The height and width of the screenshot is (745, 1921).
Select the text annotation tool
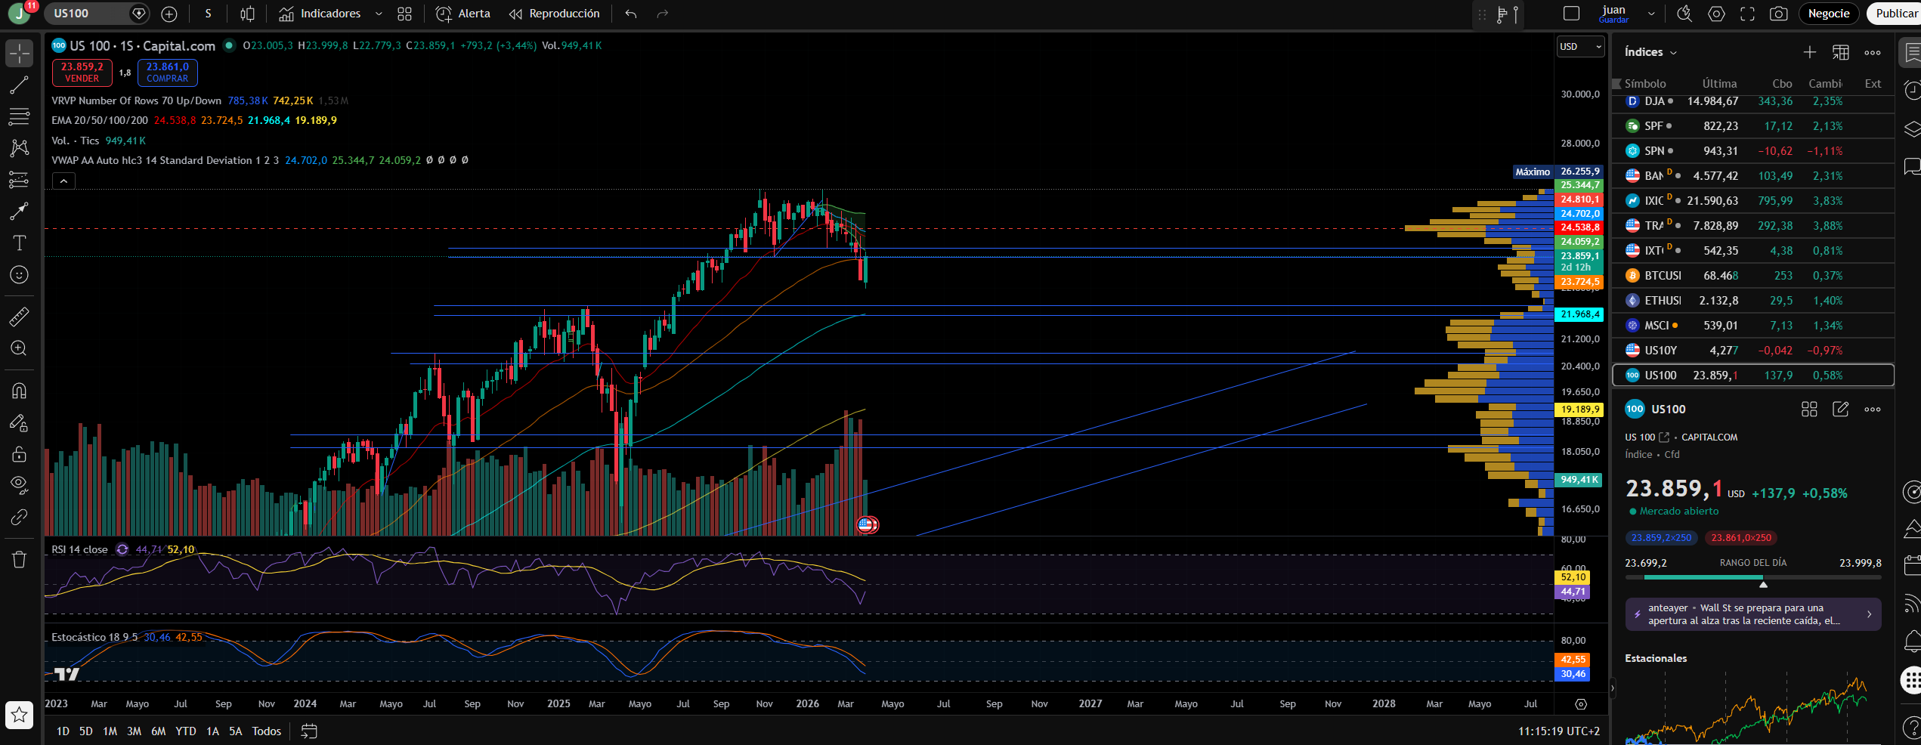[x=19, y=243]
